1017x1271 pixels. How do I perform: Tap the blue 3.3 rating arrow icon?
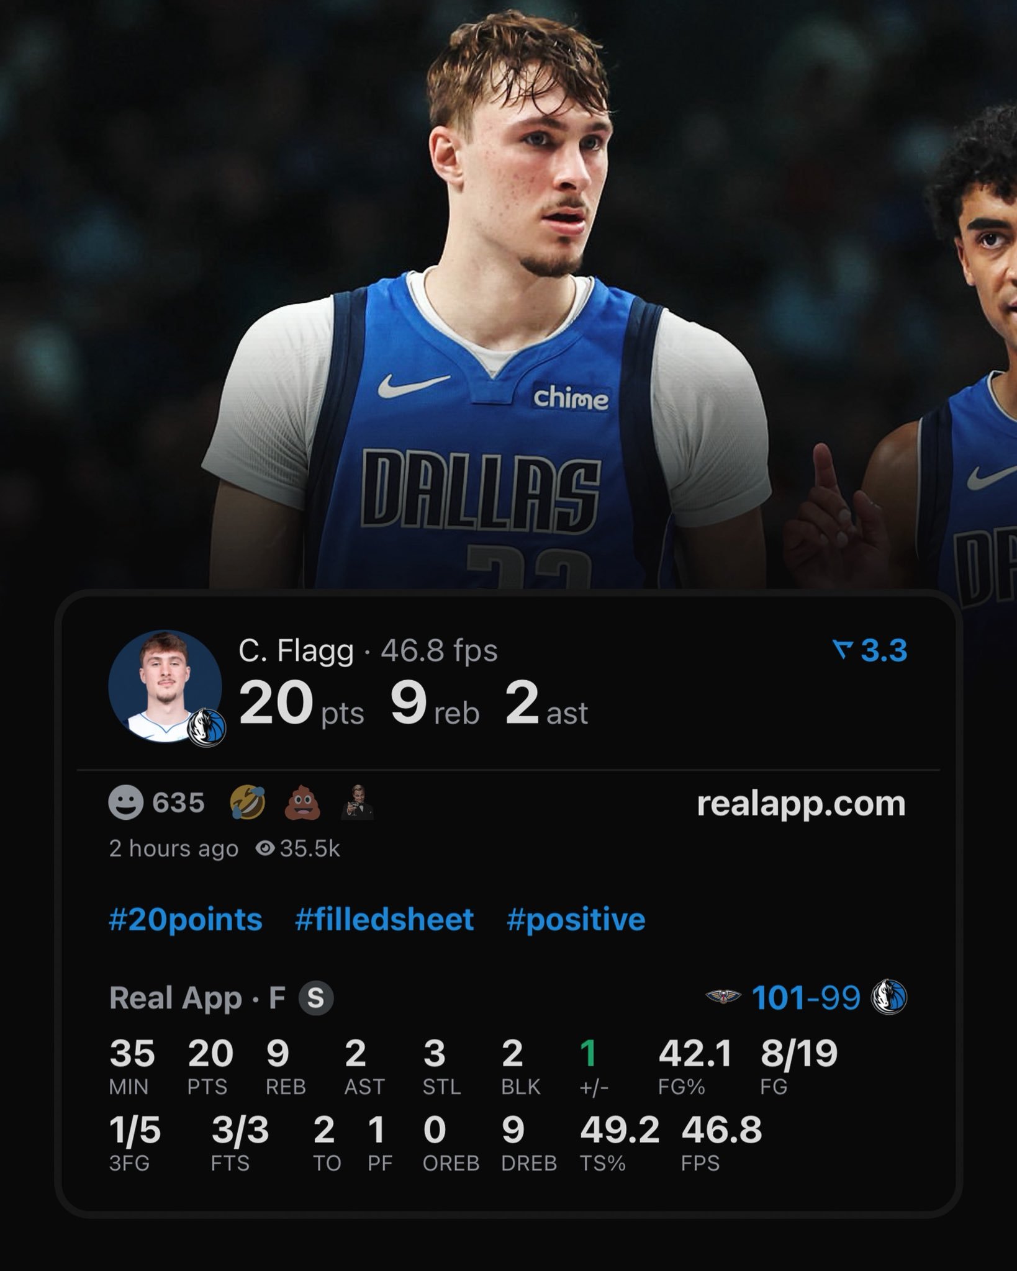click(841, 650)
